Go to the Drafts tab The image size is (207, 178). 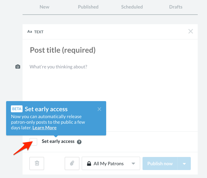coord(176,7)
